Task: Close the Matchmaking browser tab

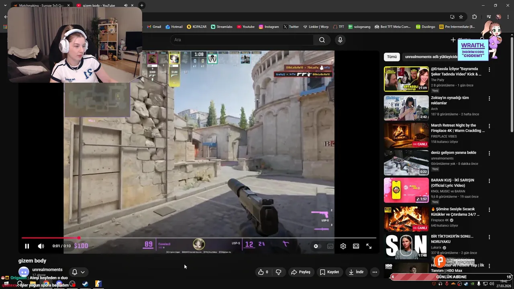Action: point(68,5)
